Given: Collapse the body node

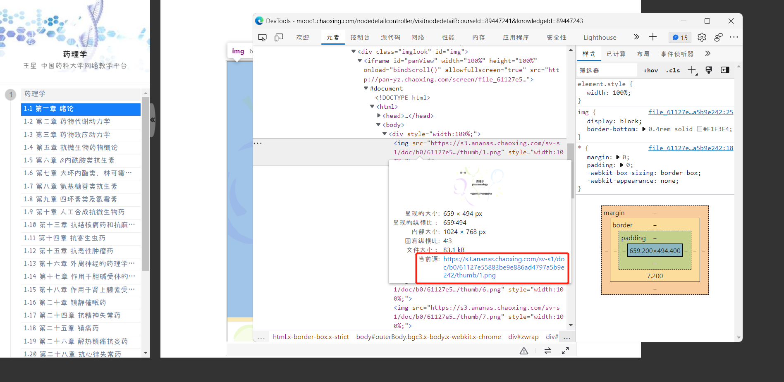Looking at the screenshot, I should point(378,124).
